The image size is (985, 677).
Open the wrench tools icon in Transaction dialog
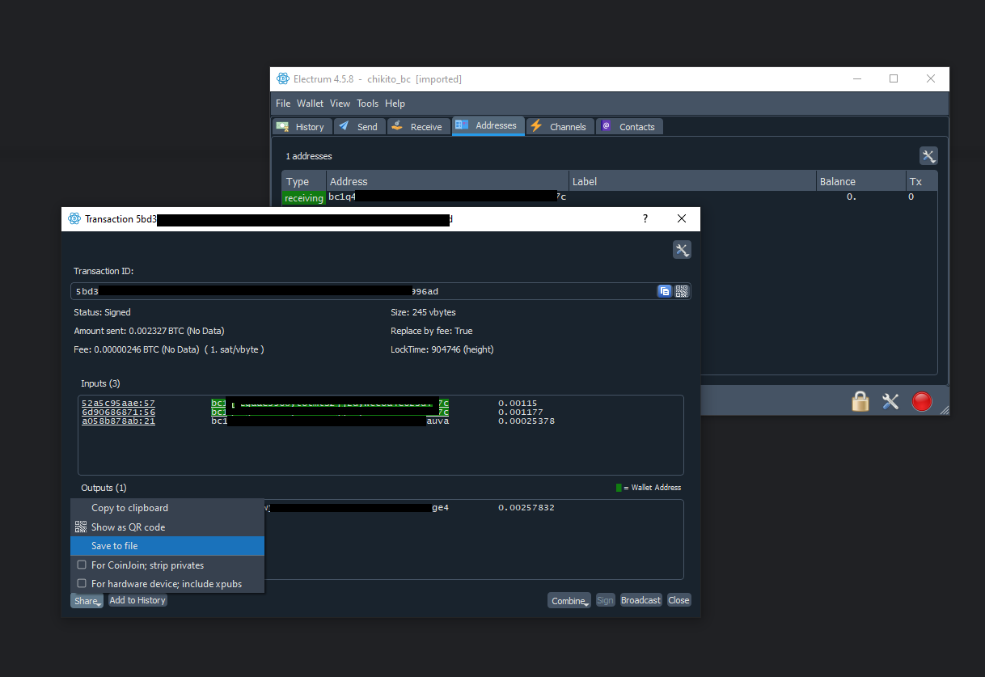[x=682, y=250]
